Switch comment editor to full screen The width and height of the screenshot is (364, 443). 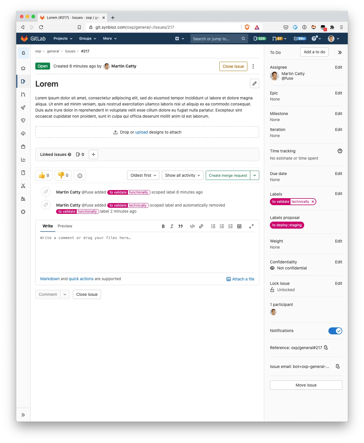coord(251,226)
